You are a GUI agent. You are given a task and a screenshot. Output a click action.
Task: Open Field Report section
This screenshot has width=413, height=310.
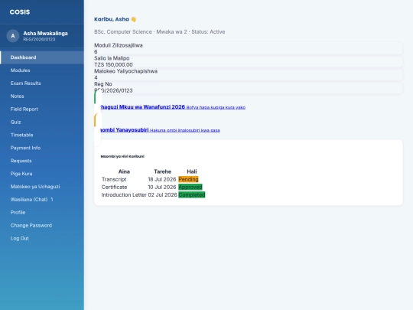[42, 109]
